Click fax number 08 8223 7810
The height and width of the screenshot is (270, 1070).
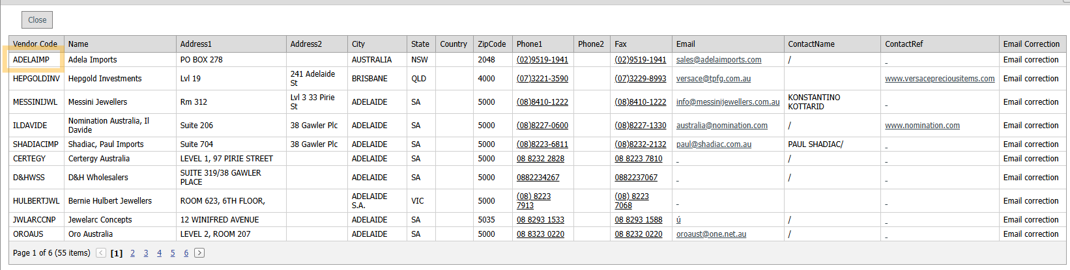tap(638, 159)
